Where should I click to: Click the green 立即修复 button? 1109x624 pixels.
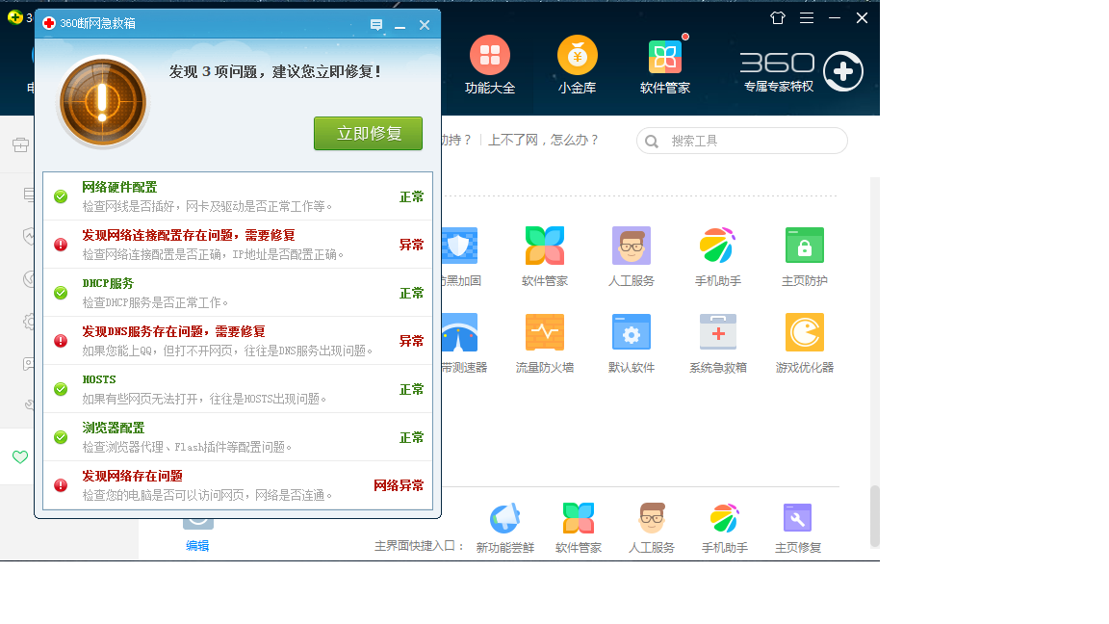(x=368, y=133)
